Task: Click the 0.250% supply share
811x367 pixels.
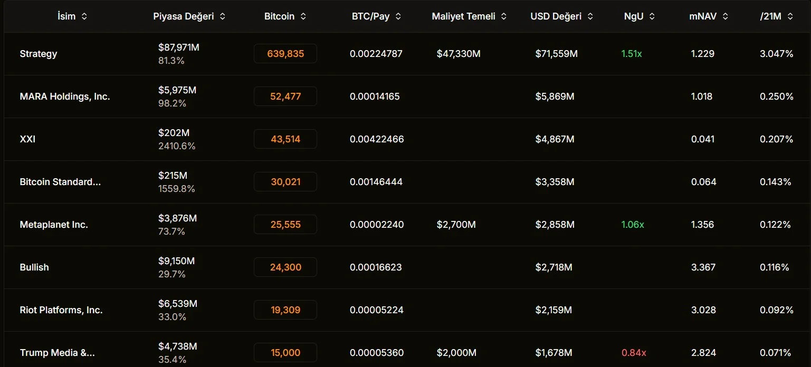Action: click(x=777, y=96)
